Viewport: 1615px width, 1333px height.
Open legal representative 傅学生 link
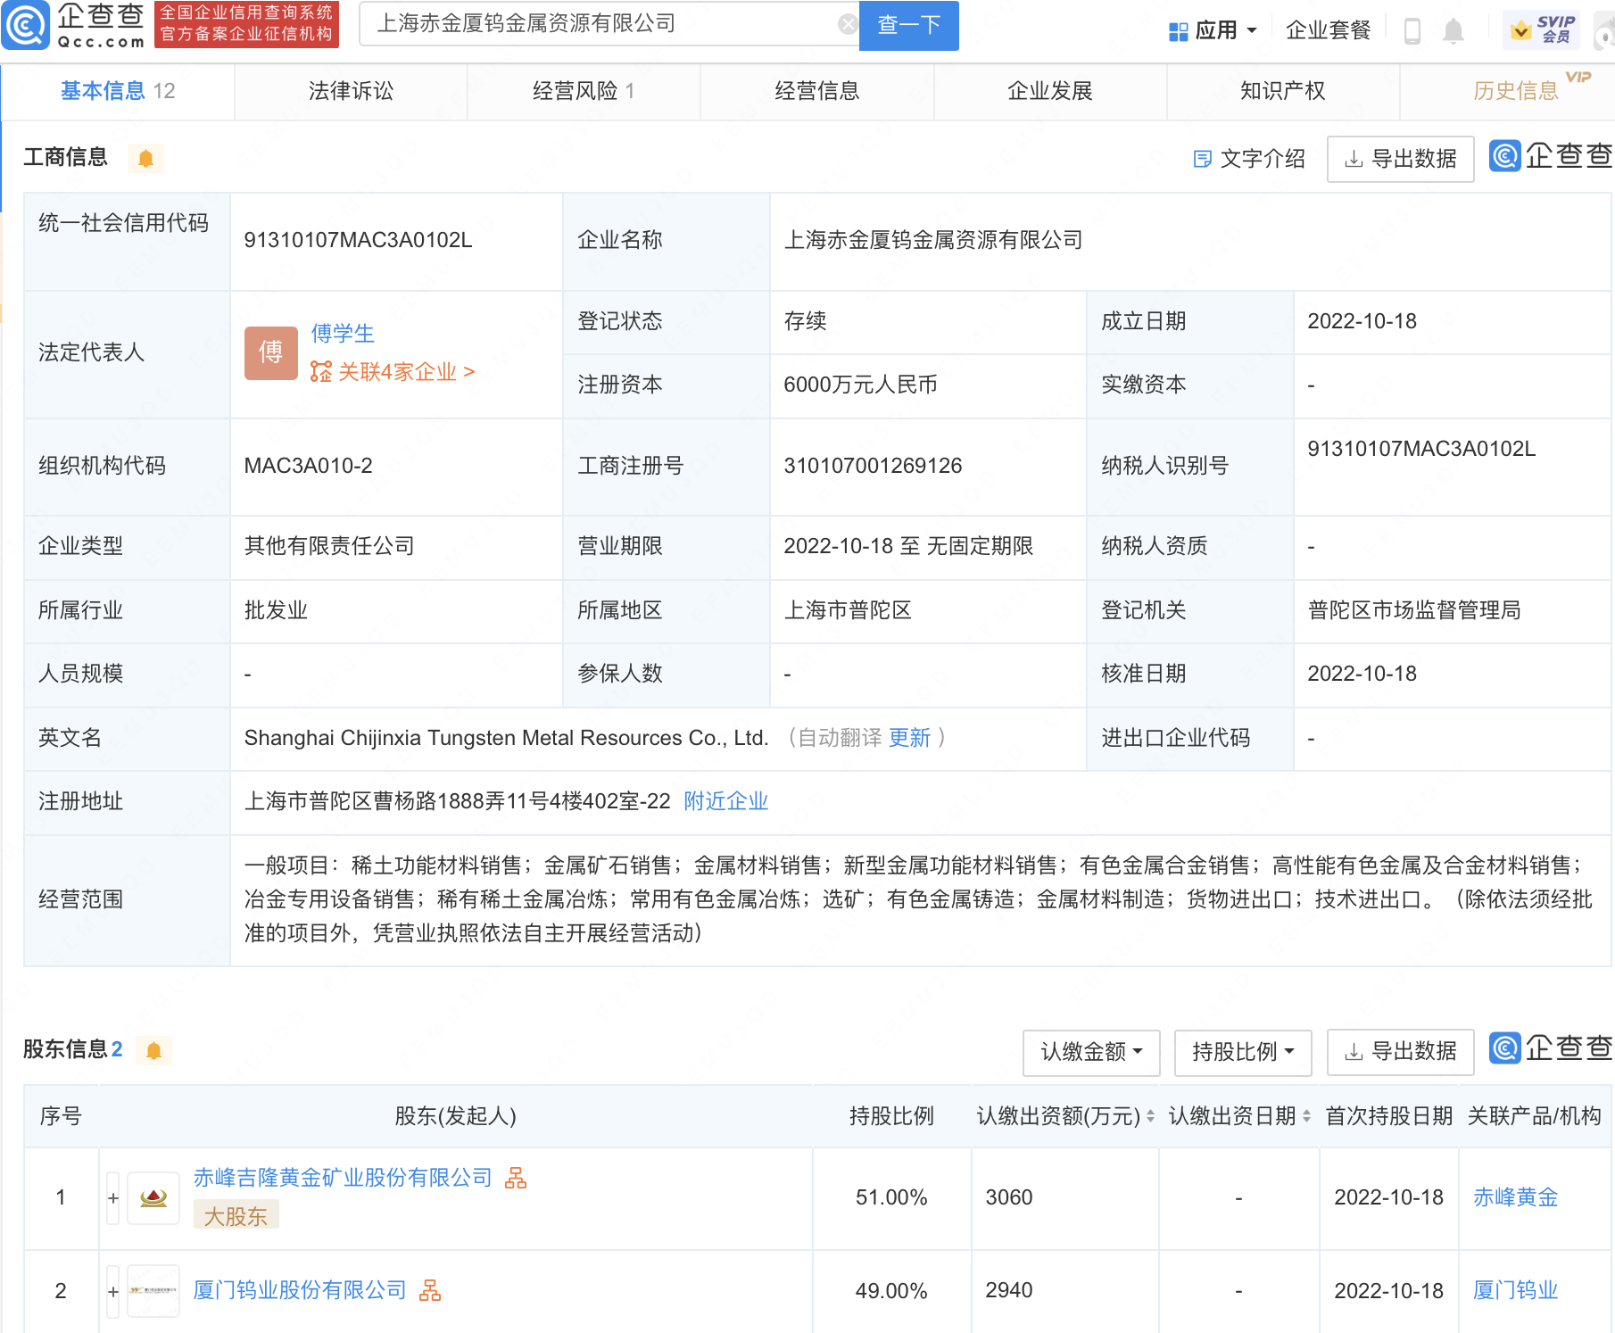pos(343,334)
